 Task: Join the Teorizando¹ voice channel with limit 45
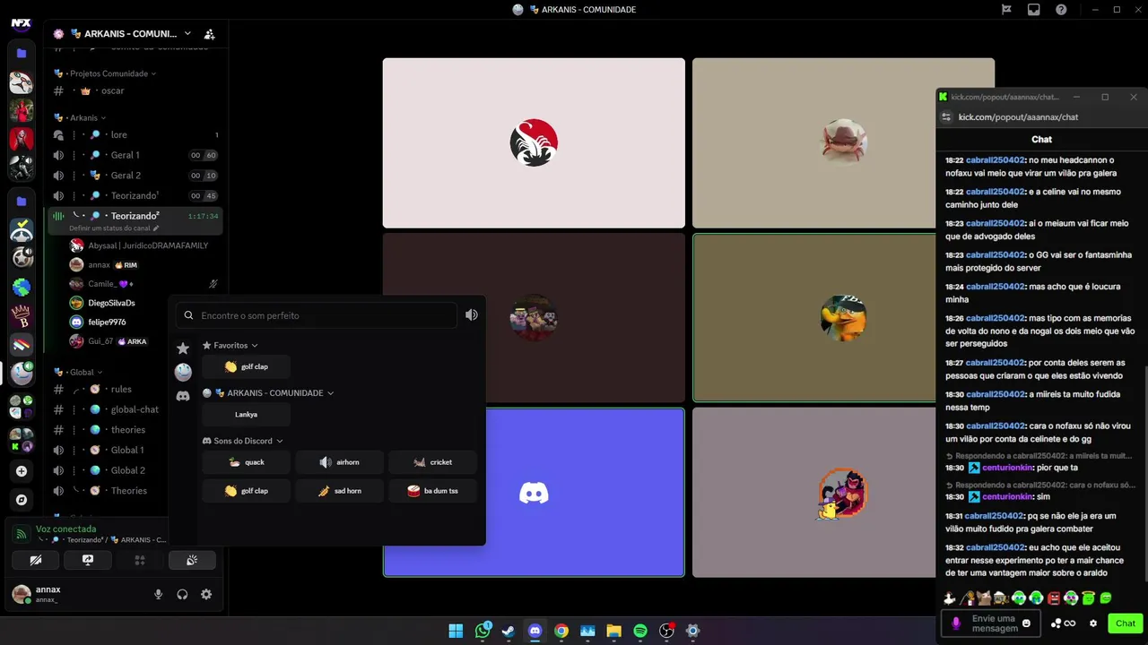(x=135, y=195)
